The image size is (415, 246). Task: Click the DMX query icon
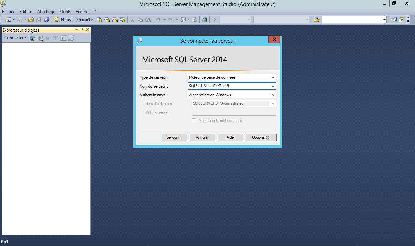115,20
